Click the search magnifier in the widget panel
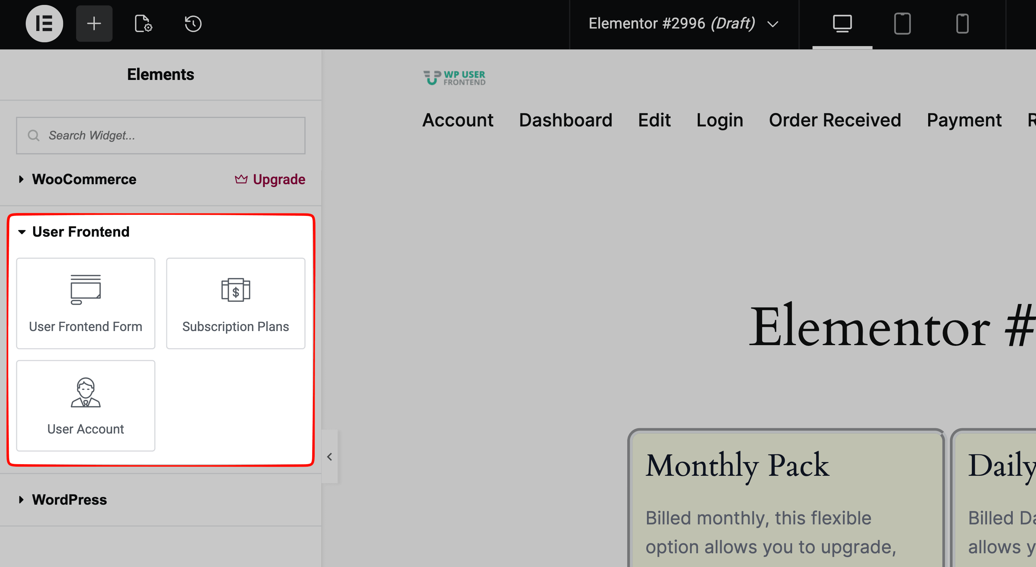The width and height of the screenshot is (1036, 567). [34, 136]
